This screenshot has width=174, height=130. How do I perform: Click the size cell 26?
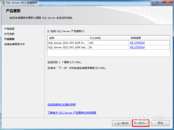(x=109, y=47)
